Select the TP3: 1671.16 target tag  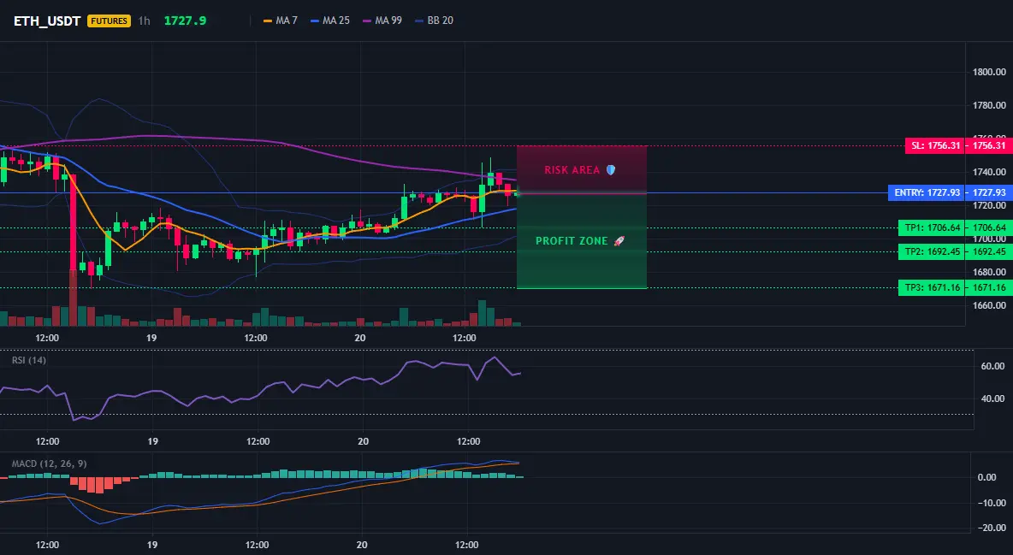point(932,287)
